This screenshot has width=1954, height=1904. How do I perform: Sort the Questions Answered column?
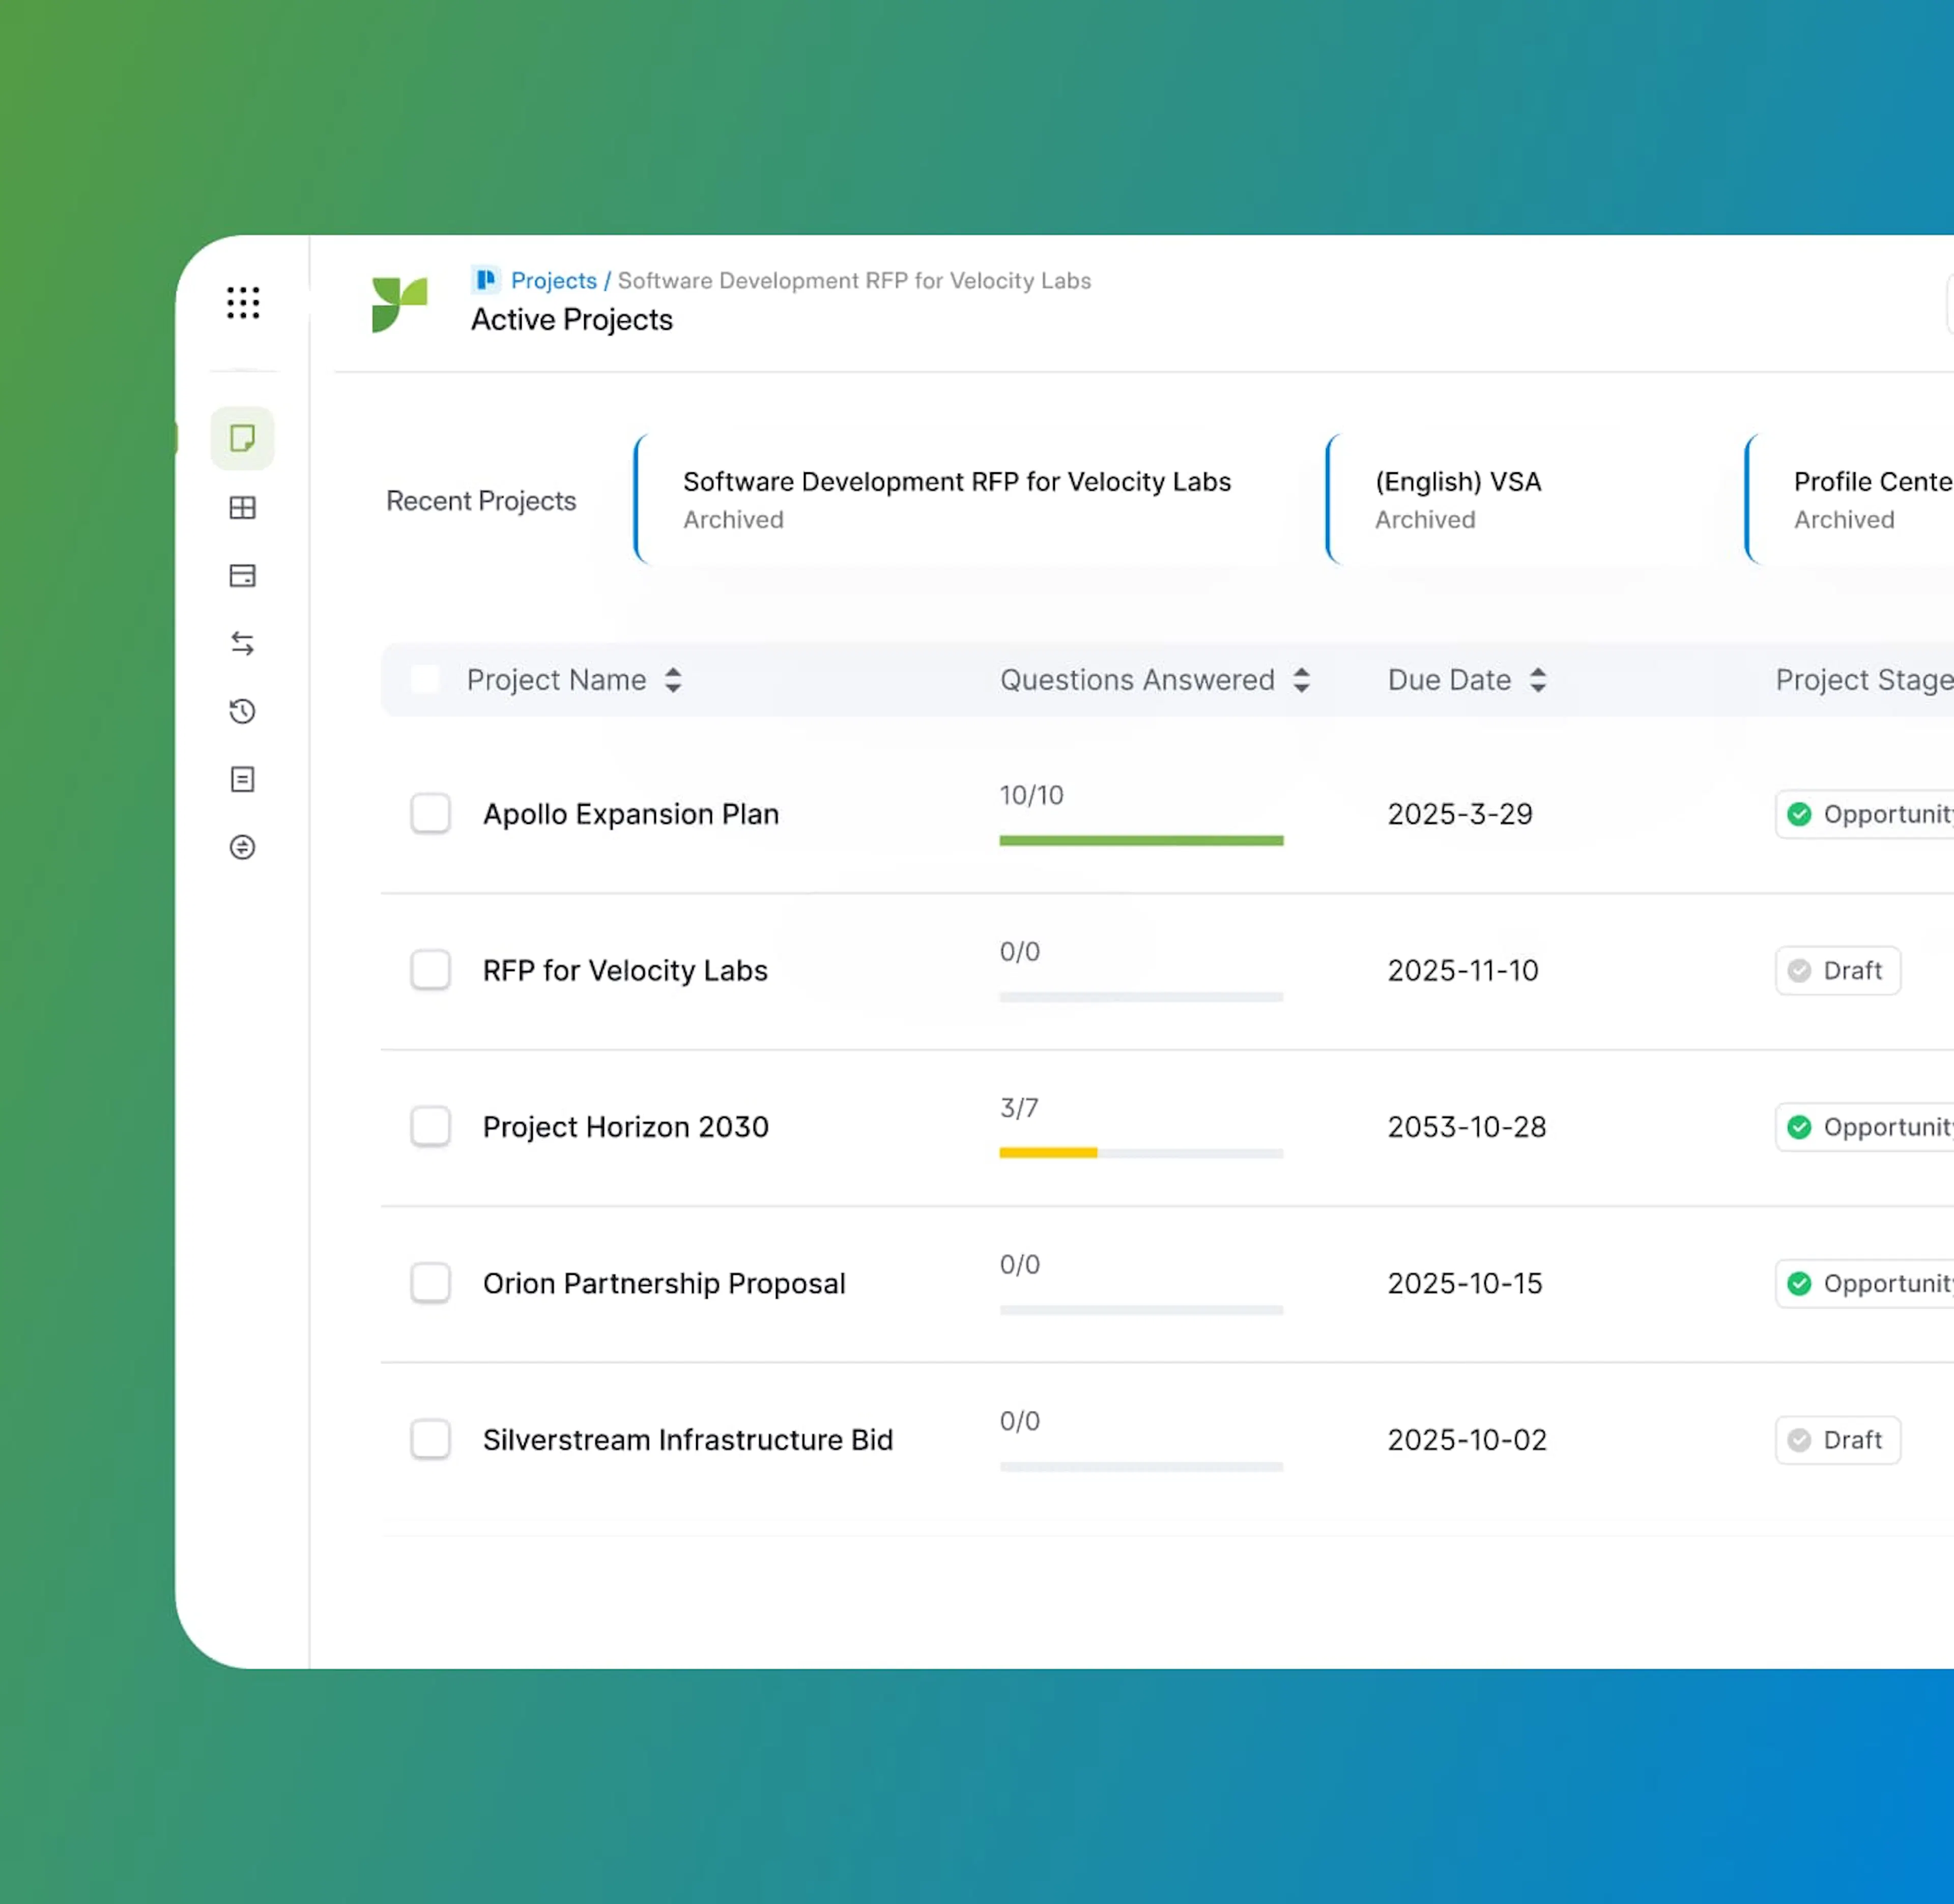tap(1301, 679)
